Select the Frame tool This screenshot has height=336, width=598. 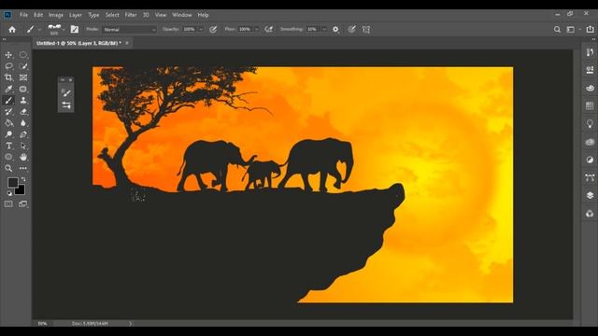coord(23,77)
